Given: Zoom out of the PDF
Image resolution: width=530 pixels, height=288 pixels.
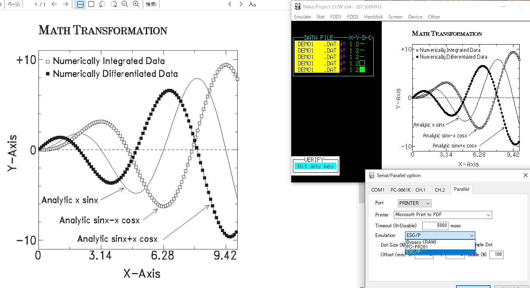Looking at the screenshot, I should [125, 4].
